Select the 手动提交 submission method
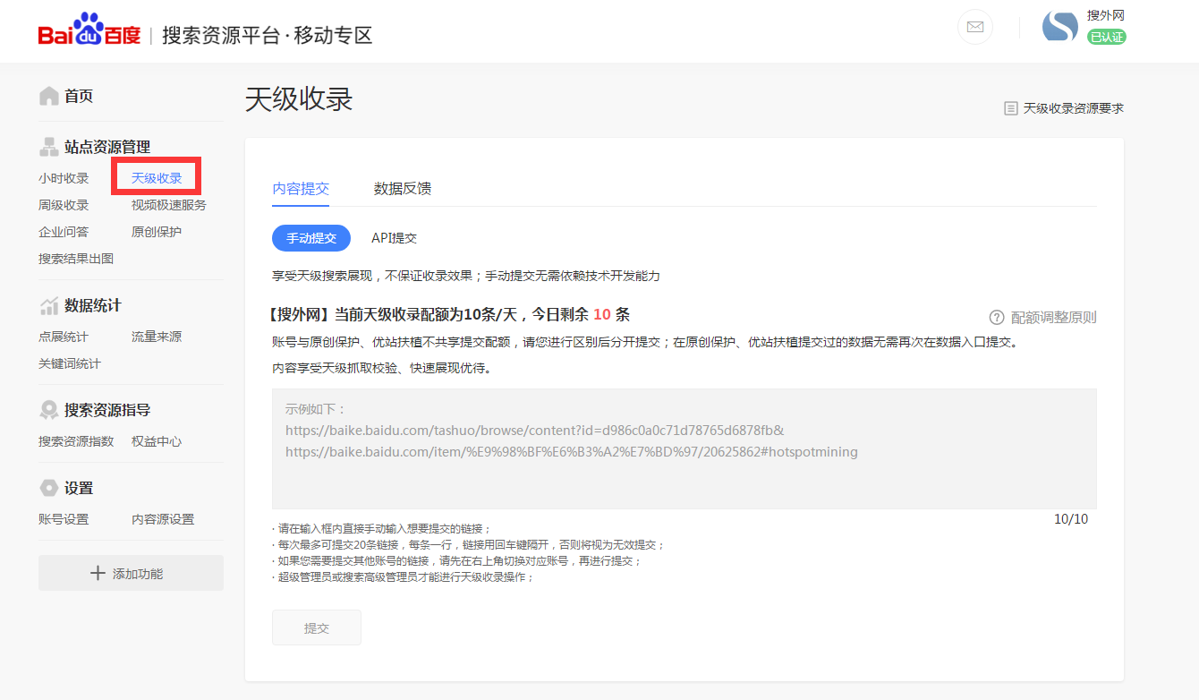Image resolution: width=1199 pixels, height=700 pixels. click(x=311, y=238)
